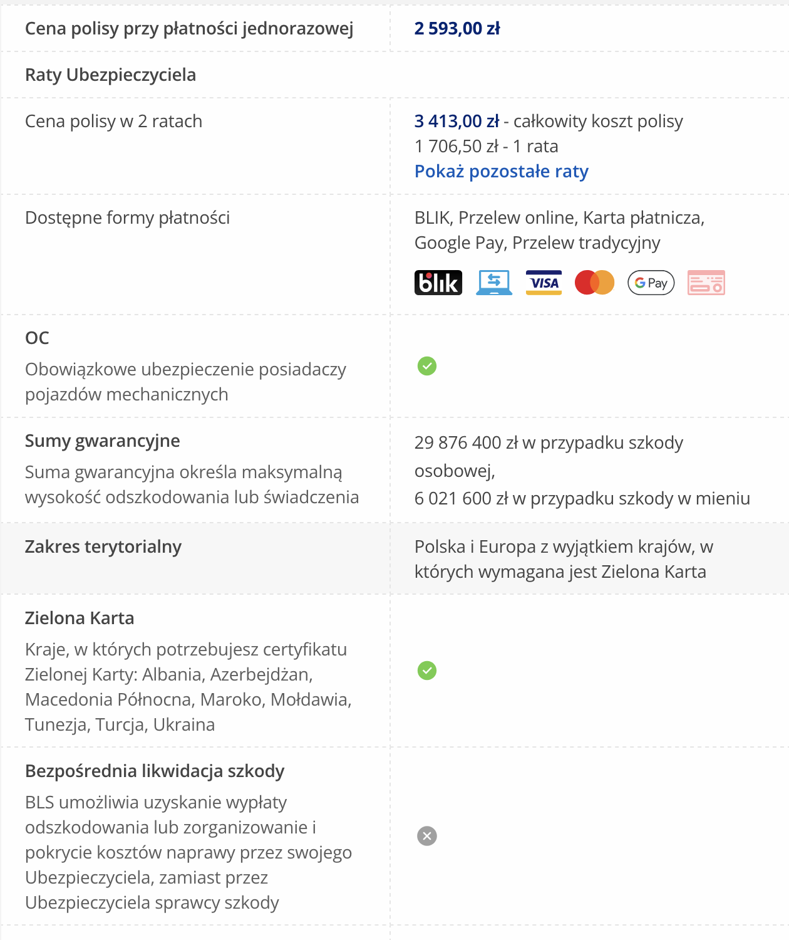Click the 2 593,00 zł single payment price
The image size is (789, 940).
coord(457,28)
